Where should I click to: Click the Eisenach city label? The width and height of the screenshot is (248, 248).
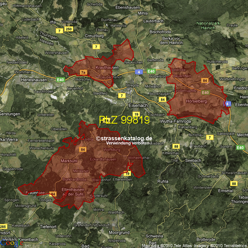click(x=138, y=105)
